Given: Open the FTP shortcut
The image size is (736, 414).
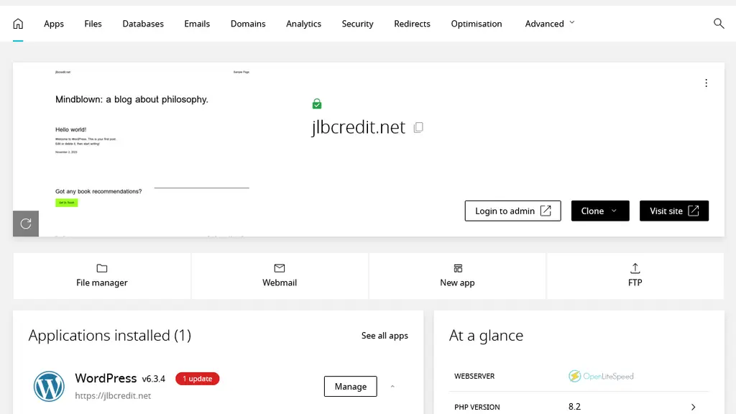Looking at the screenshot, I should point(635,276).
